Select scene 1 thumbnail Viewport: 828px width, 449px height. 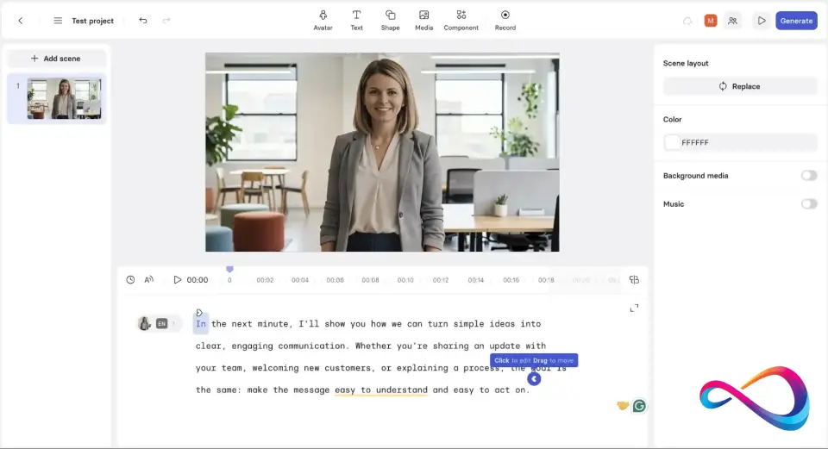(64, 99)
